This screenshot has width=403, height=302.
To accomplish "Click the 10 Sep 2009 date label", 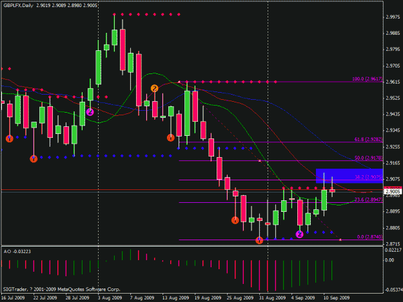I will click(337, 297).
